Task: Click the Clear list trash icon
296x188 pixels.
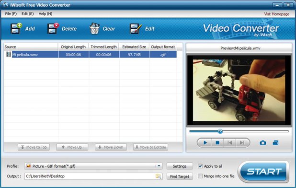Action: (94, 28)
